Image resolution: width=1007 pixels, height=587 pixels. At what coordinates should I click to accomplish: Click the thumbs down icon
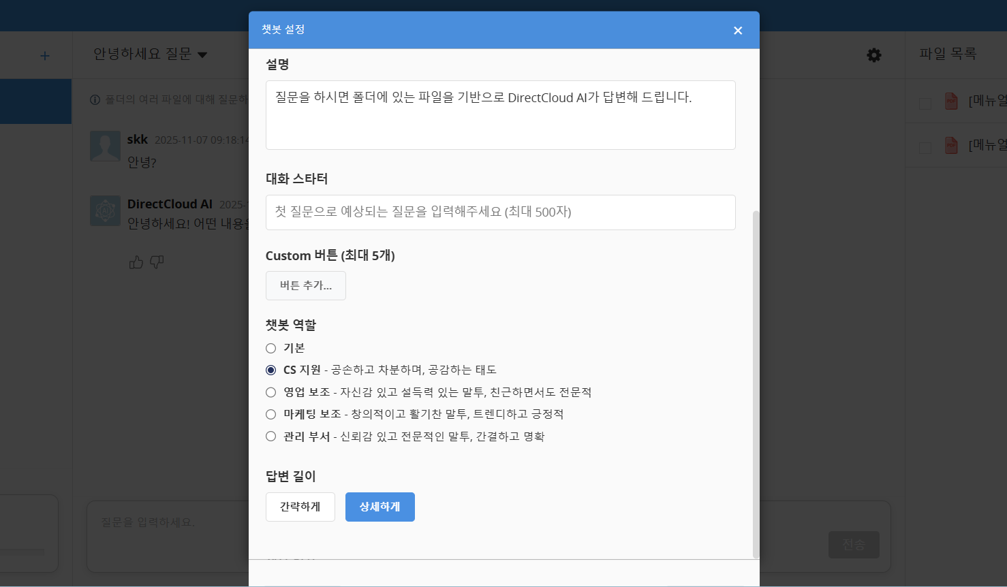(x=157, y=262)
